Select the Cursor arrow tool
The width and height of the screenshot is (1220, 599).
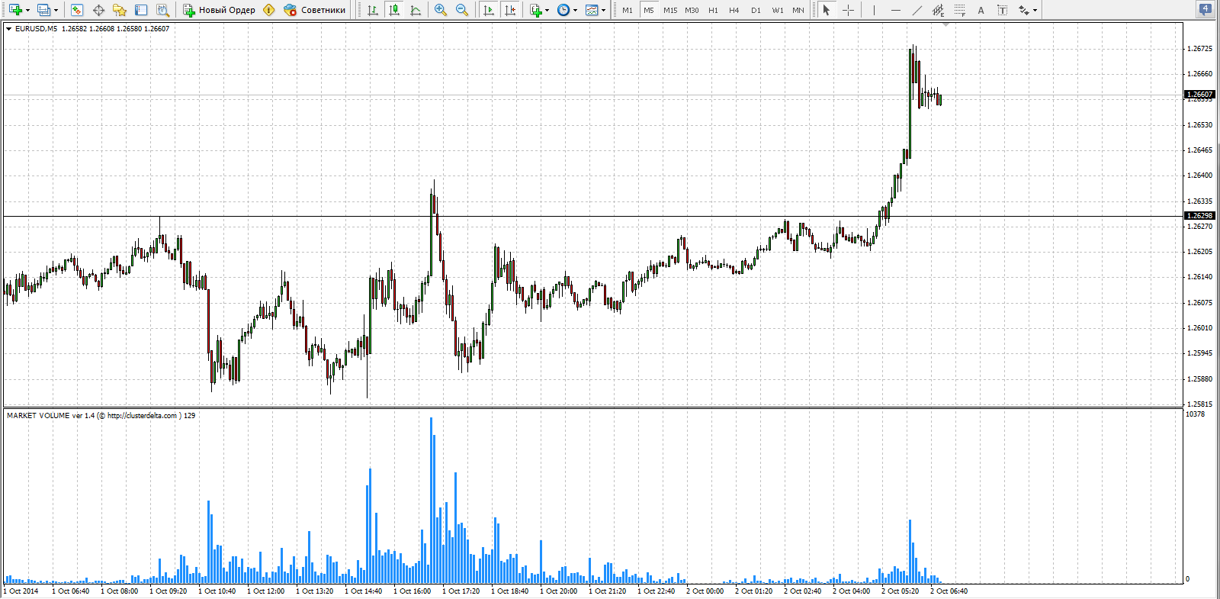tap(827, 10)
